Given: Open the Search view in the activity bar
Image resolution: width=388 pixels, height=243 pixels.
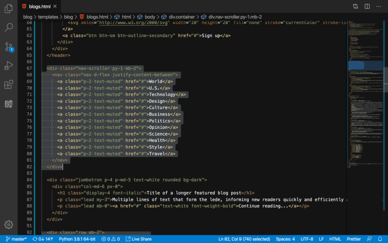Looking at the screenshot, I should coord(9,27).
